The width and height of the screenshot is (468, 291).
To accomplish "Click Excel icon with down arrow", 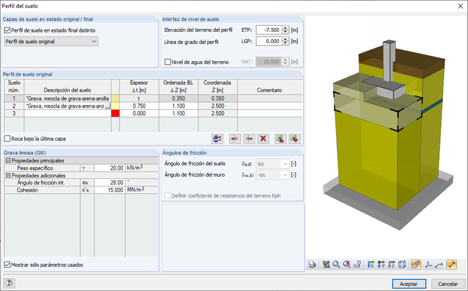I will tap(294, 139).
